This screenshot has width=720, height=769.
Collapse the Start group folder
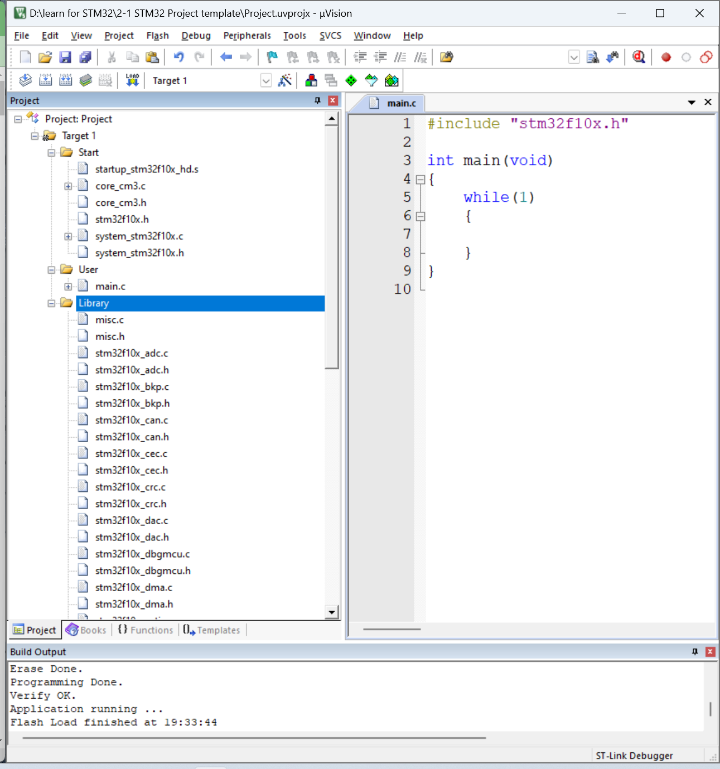click(x=51, y=153)
